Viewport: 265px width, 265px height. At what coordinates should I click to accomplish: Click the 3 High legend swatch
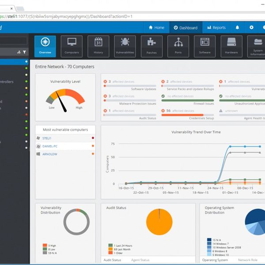pos(45,245)
